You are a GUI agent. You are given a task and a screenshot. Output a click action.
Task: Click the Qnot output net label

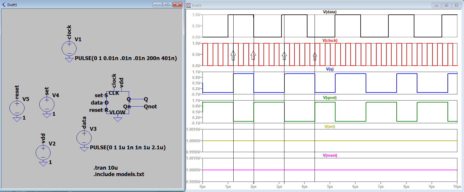tap(150, 107)
